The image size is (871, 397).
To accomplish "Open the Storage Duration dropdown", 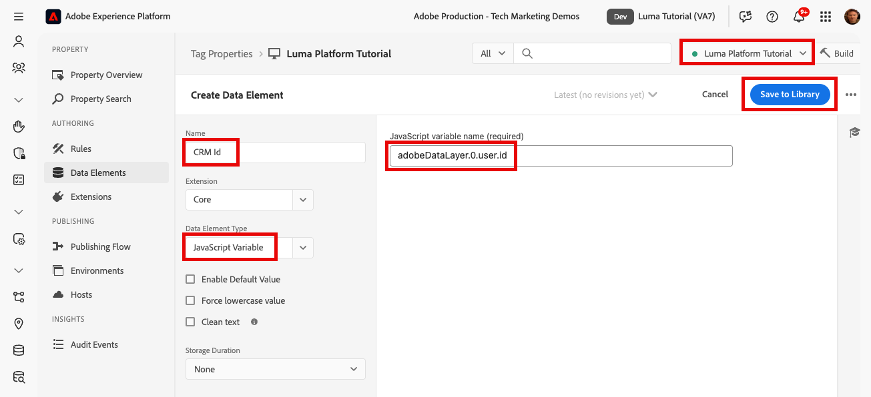I will pos(275,369).
